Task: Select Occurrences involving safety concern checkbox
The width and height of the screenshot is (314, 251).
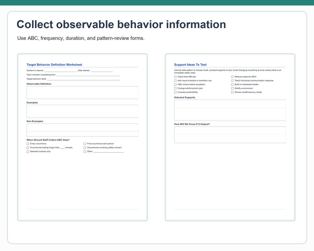Action: 85,148
